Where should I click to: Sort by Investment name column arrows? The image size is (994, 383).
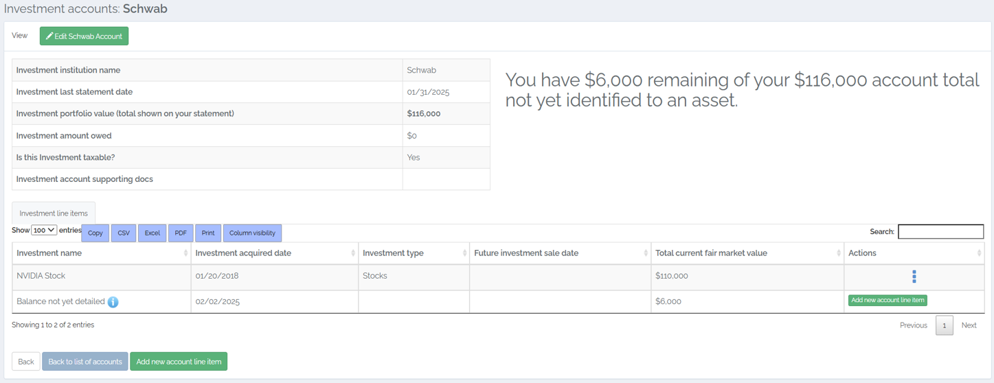[185, 253]
